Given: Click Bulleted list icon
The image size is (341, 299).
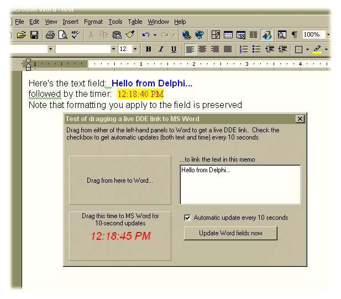Looking at the screenshot, I should 256,49.
